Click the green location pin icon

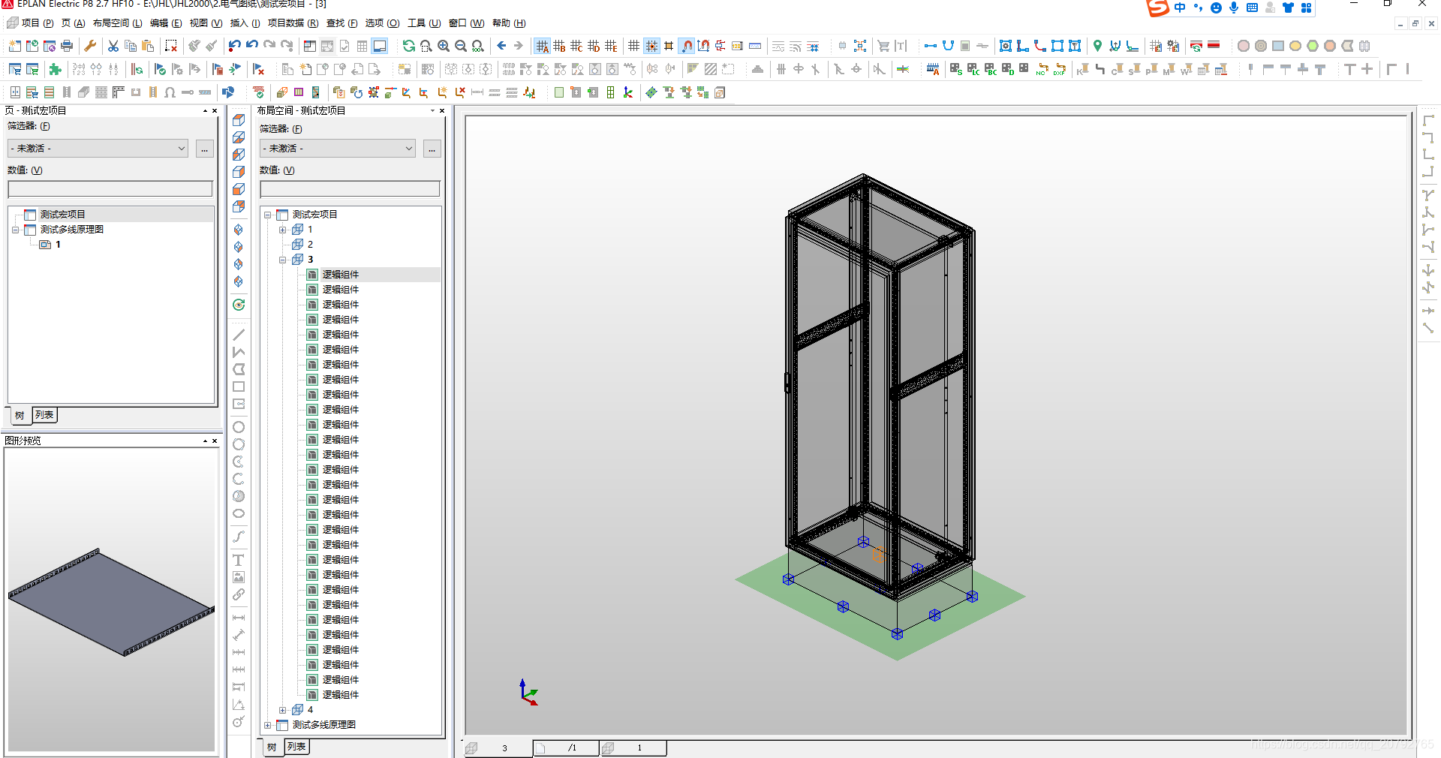[x=1097, y=47]
